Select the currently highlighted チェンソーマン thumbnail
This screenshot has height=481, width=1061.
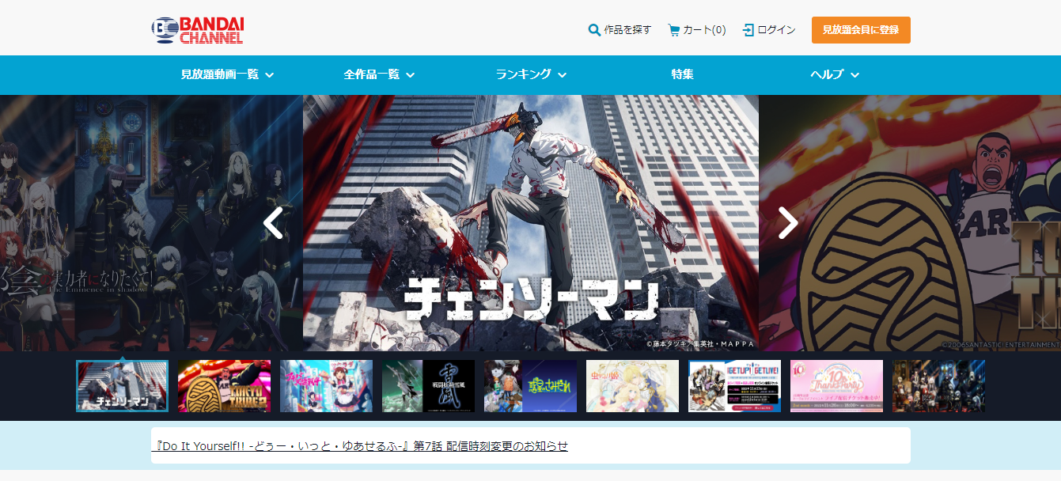coord(122,386)
